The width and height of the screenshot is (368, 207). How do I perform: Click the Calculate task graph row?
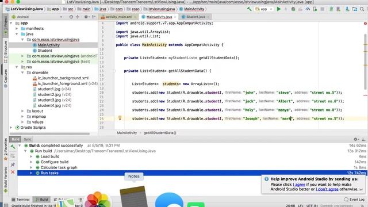(191, 167)
